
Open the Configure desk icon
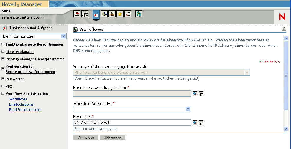pyautogui.click(x=112, y=14)
